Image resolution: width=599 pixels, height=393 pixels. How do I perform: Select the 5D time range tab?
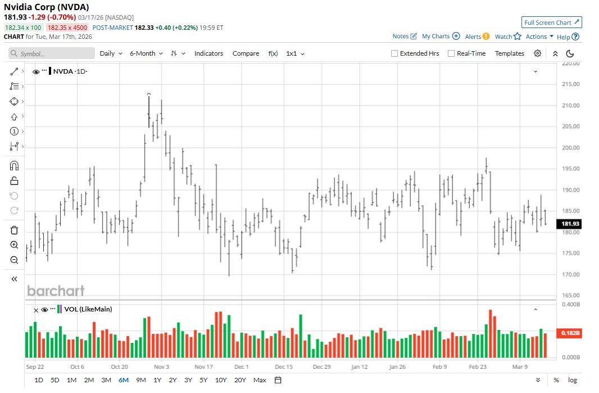55,380
